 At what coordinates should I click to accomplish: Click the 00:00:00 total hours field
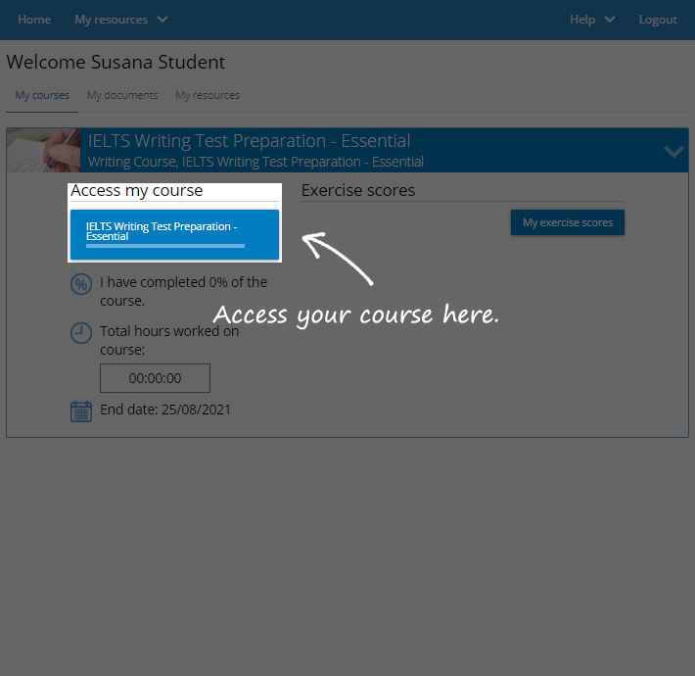pyautogui.click(x=155, y=378)
